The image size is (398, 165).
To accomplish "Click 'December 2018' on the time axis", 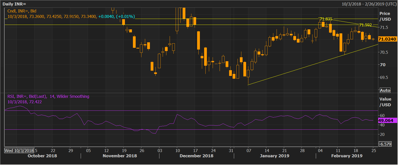I will 196,156.
